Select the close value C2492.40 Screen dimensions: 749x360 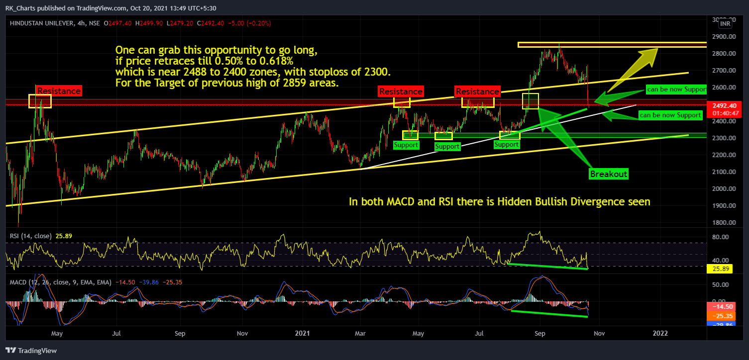pyautogui.click(x=211, y=23)
